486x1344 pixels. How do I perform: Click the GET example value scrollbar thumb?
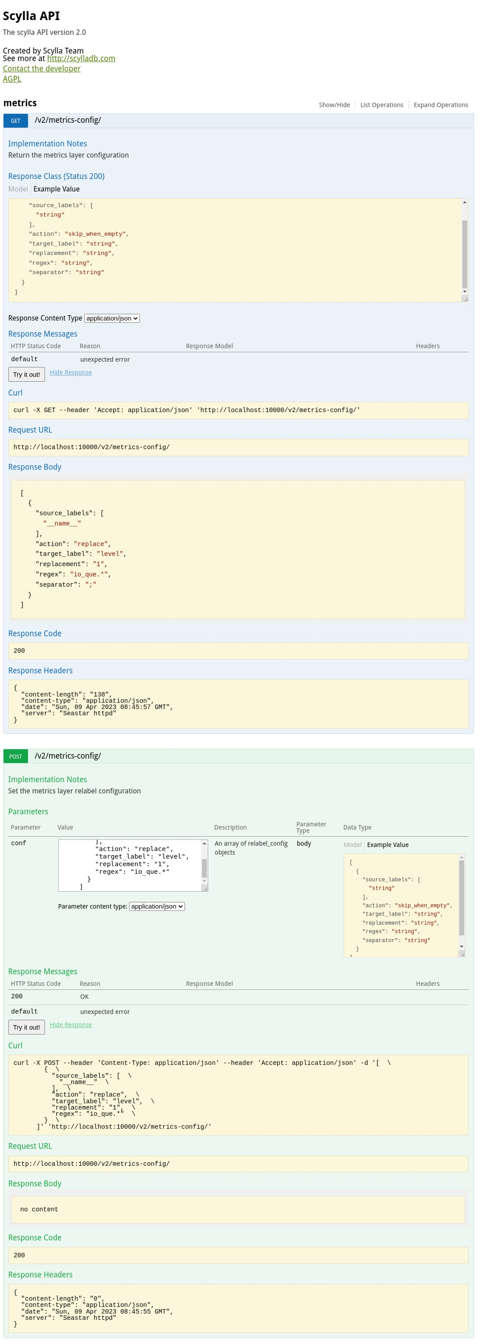(x=465, y=254)
